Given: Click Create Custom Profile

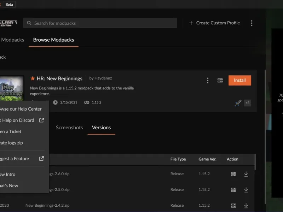Looking at the screenshot, I should click(214, 23).
